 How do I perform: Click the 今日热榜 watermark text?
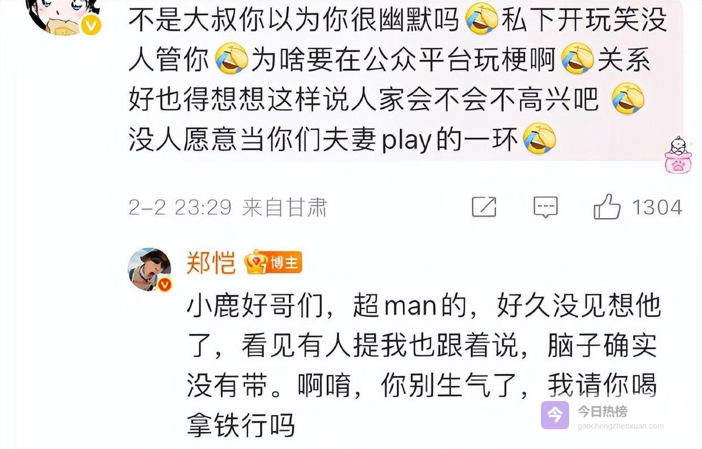(602, 411)
